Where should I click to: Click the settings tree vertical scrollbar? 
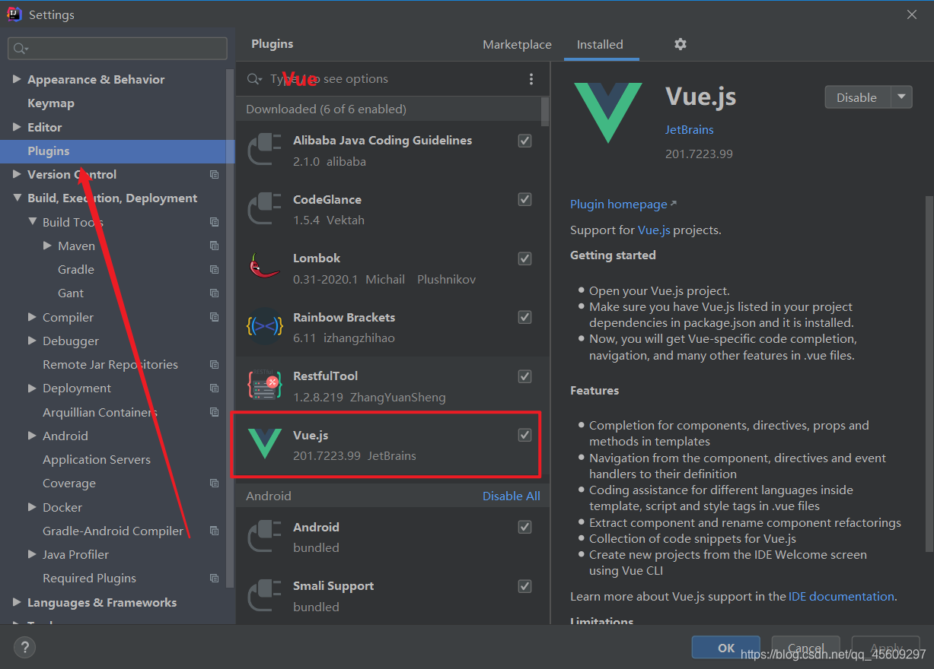[231, 327]
